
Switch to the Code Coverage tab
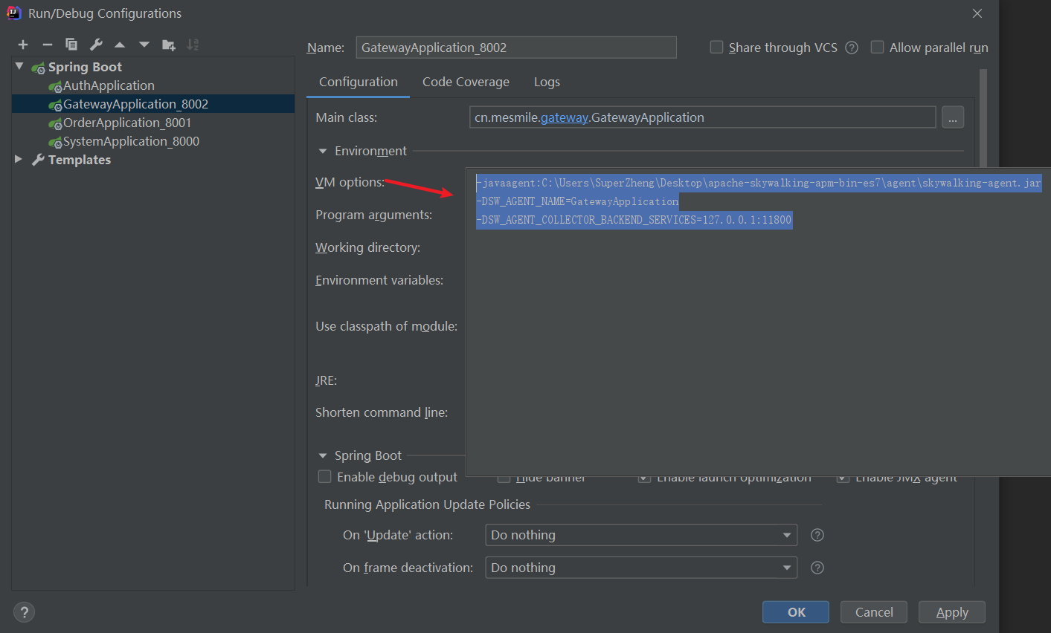[466, 82]
